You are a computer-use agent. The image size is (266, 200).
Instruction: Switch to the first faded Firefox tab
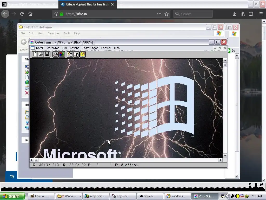29,4
